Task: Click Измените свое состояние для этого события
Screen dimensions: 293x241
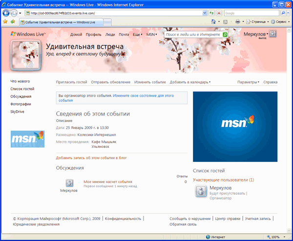Action: click(116, 98)
